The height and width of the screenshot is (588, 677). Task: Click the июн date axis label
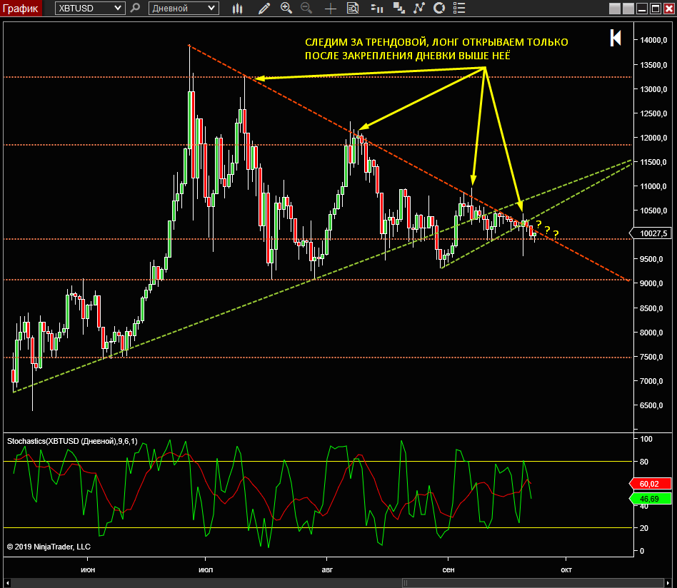88,570
